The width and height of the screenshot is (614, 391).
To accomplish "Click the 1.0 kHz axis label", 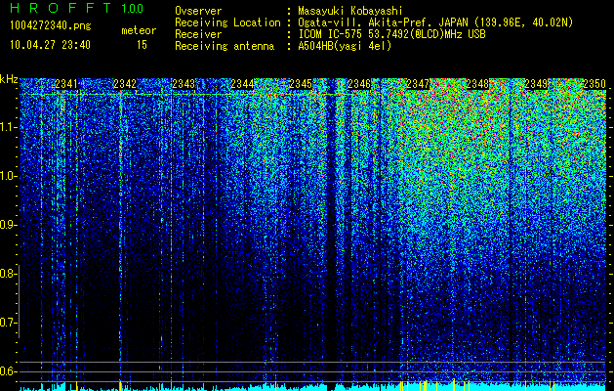I will click(8, 176).
